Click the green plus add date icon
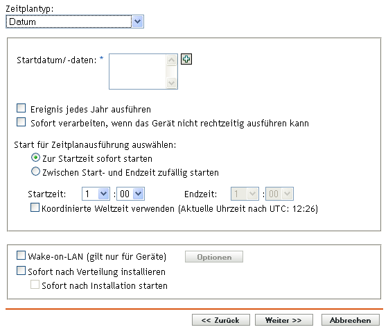This screenshot has width=388, height=334. [186, 59]
